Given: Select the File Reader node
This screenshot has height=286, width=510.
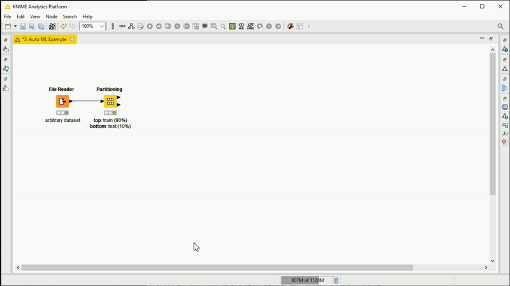Looking at the screenshot, I should click(x=62, y=101).
